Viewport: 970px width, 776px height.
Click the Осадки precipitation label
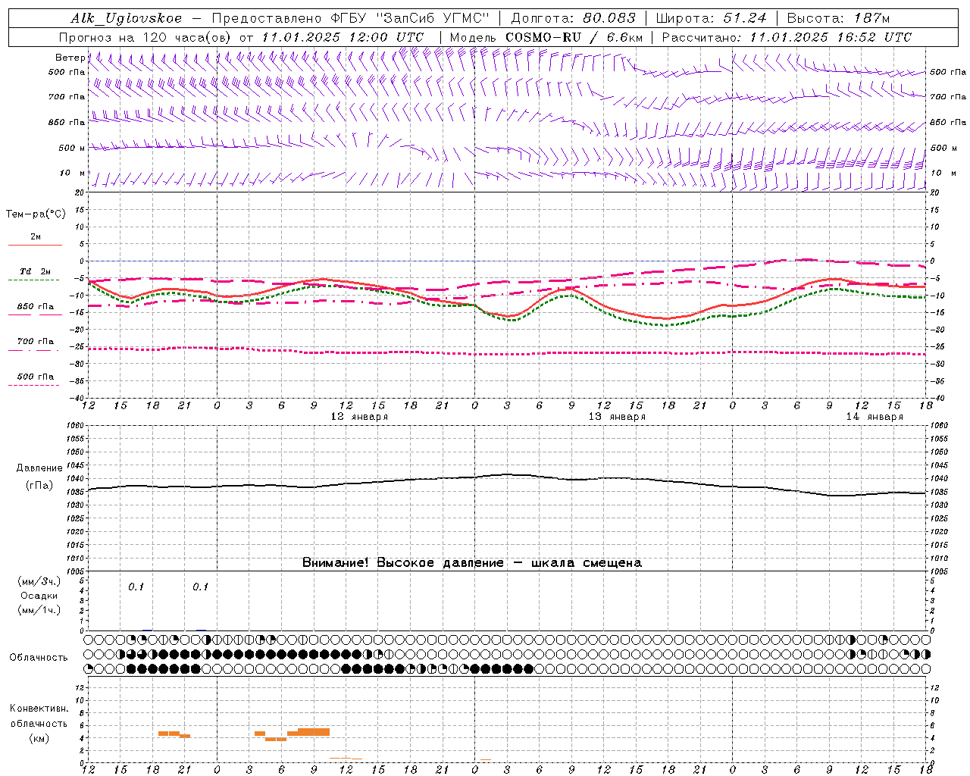click(x=39, y=596)
